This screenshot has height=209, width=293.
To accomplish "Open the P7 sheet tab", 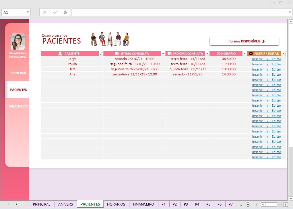I will pos(231,204).
